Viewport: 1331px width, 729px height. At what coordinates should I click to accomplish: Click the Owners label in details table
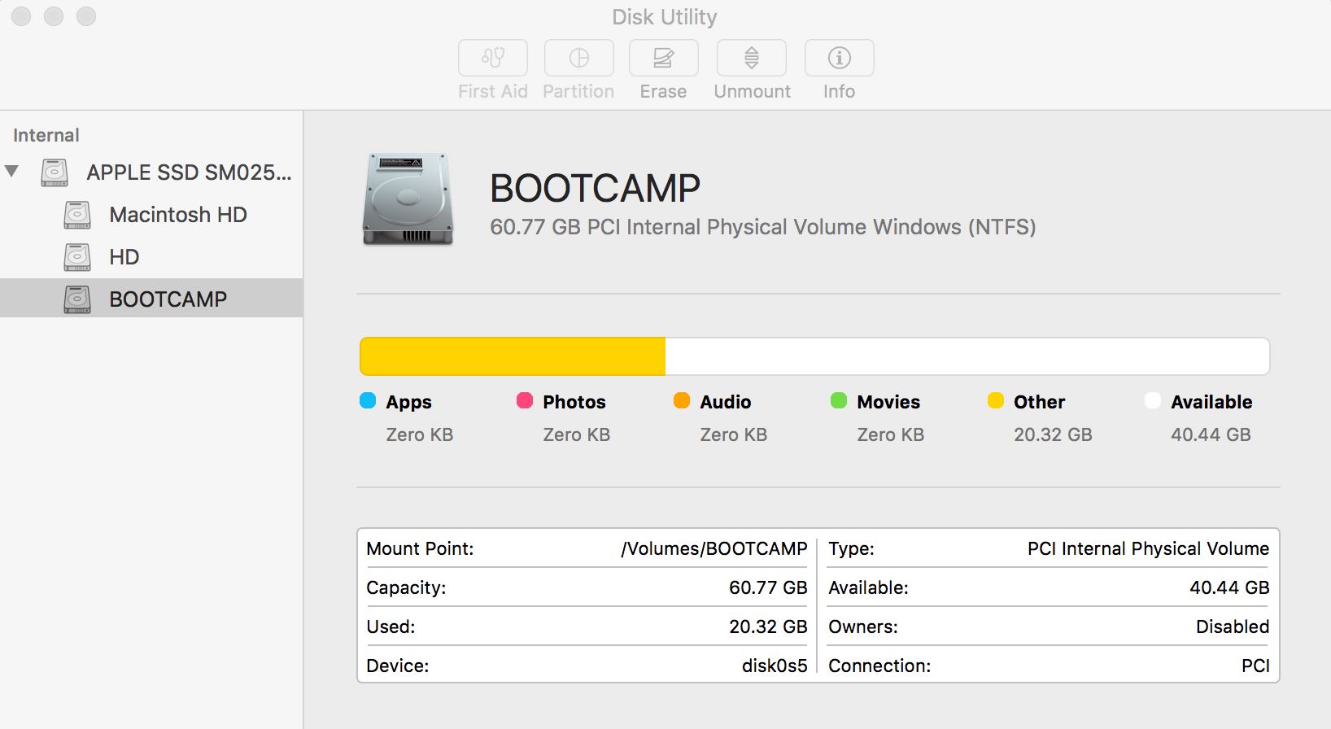(x=863, y=626)
